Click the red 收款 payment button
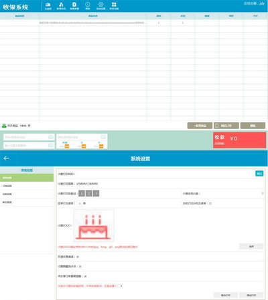This screenshot has height=300, width=268. click(239, 140)
